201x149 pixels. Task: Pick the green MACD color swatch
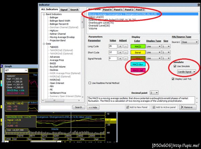click(138, 46)
